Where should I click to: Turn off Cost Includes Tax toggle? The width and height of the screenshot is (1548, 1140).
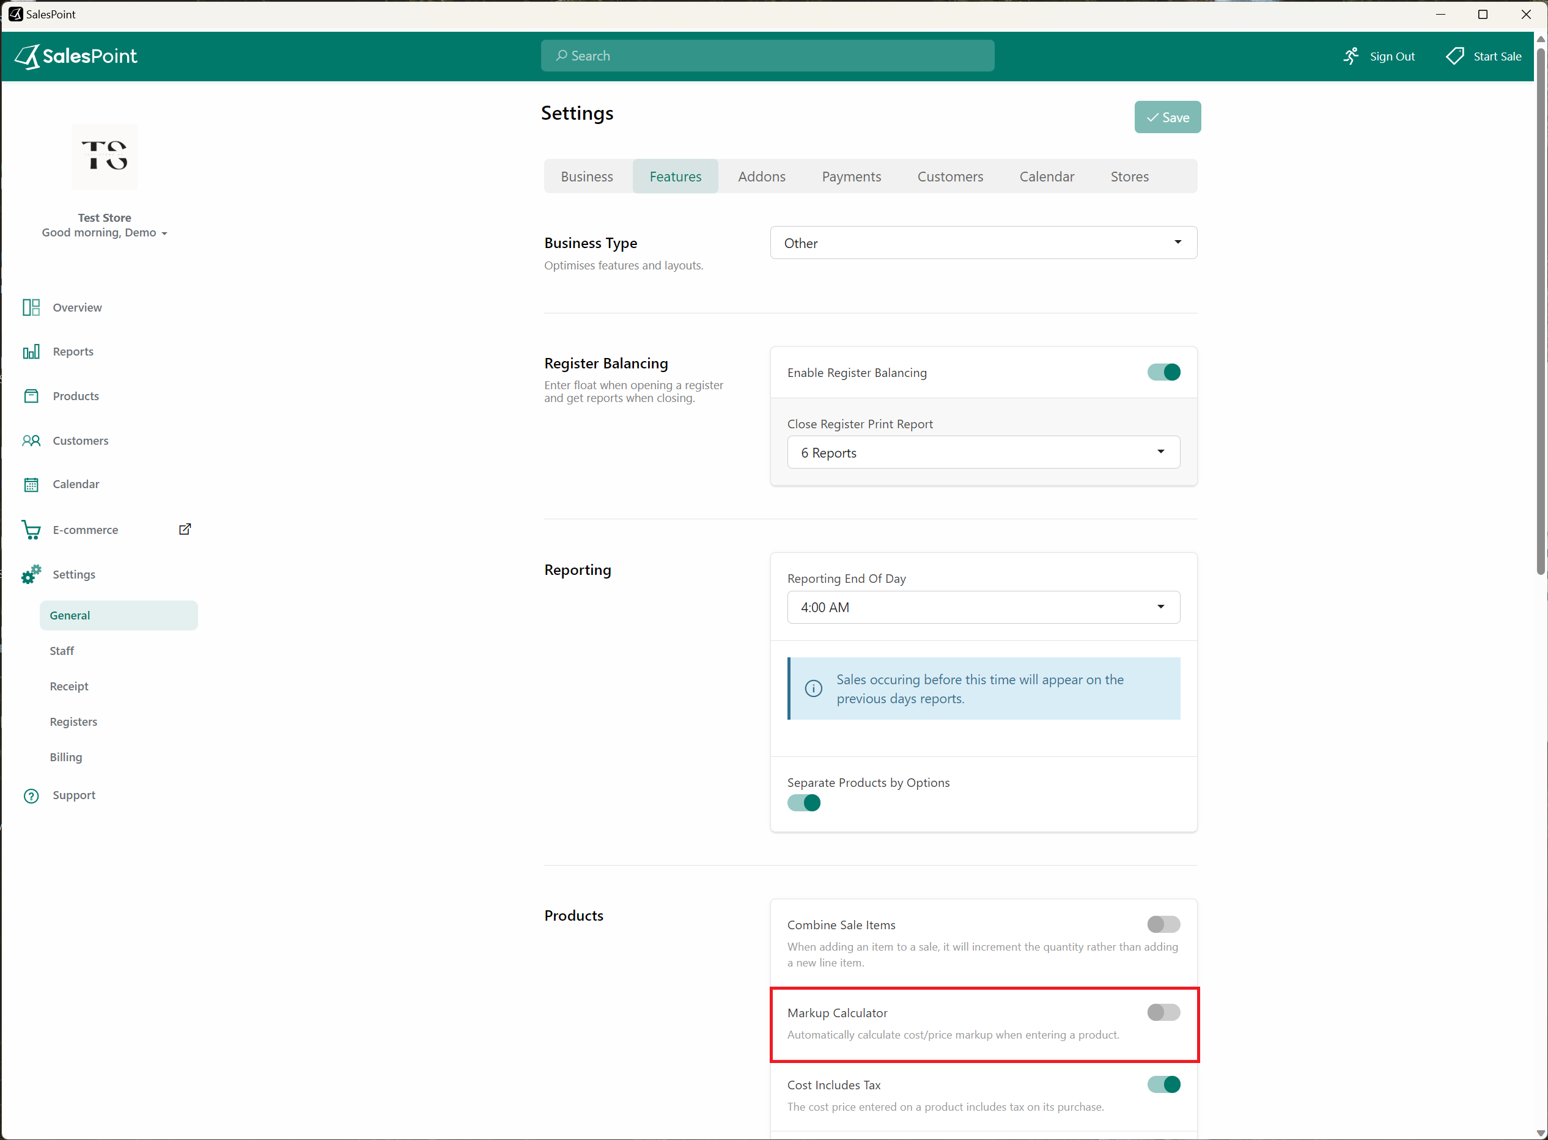coord(1163,1085)
